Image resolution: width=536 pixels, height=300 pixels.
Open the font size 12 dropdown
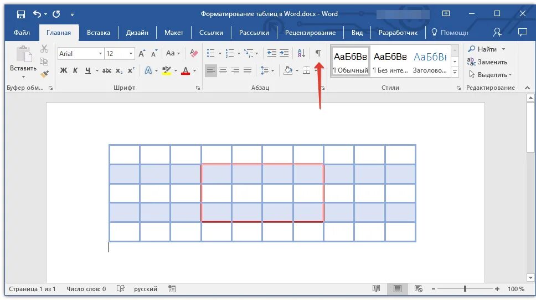pos(131,53)
